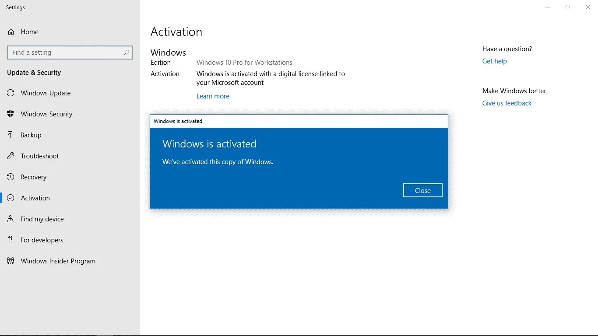Click the Windows Security shield icon
The width and height of the screenshot is (598, 336).
pyautogui.click(x=11, y=114)
